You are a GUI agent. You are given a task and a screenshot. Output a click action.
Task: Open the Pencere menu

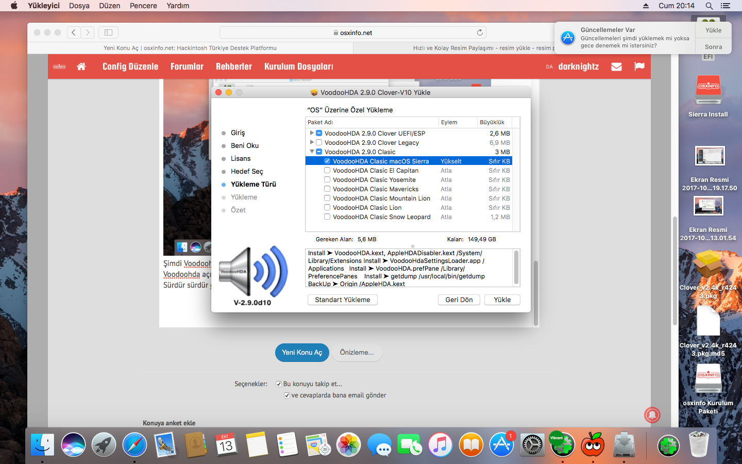coord(143,6)
